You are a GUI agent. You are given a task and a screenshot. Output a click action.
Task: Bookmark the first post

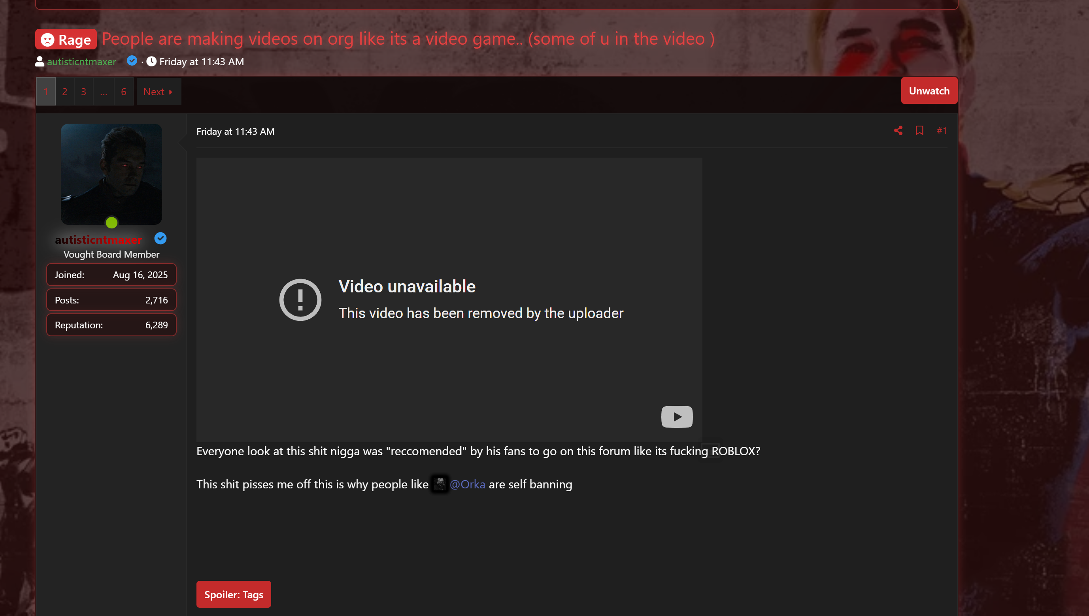click(x=919, y=131)
